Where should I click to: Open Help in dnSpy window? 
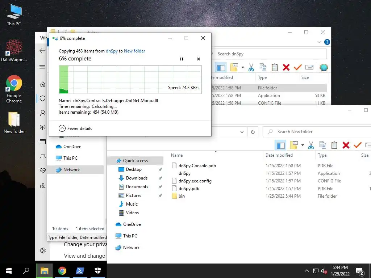[327, 42]
